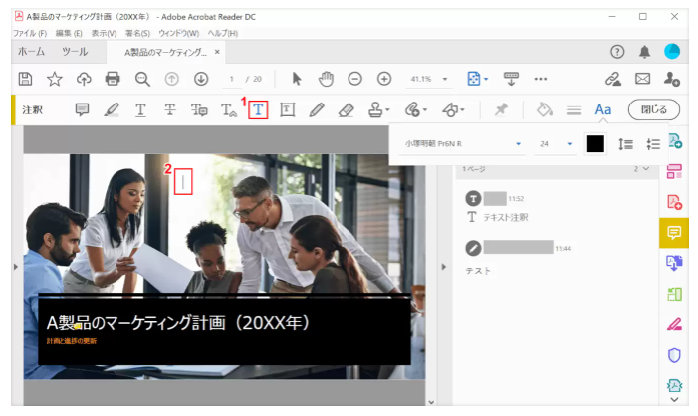Image resolution: width=698 pixels, height=416 pixels.
Task: Click the sticky note comment icon
Action: [x=83, y=109]
